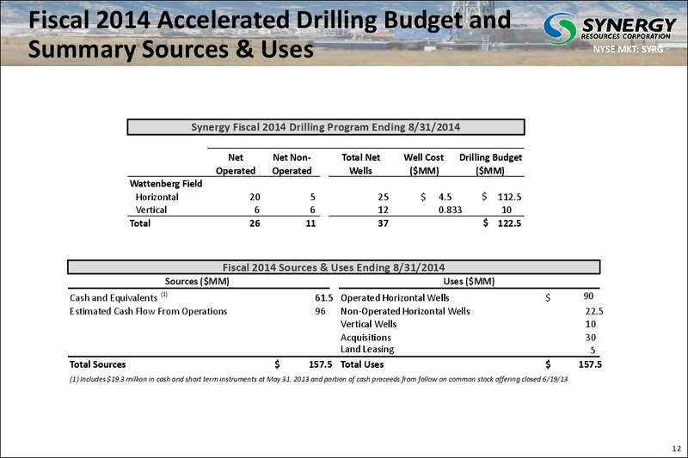Select the 'Acquisitions' line item
688x458 pixels.
click(365, 338)
